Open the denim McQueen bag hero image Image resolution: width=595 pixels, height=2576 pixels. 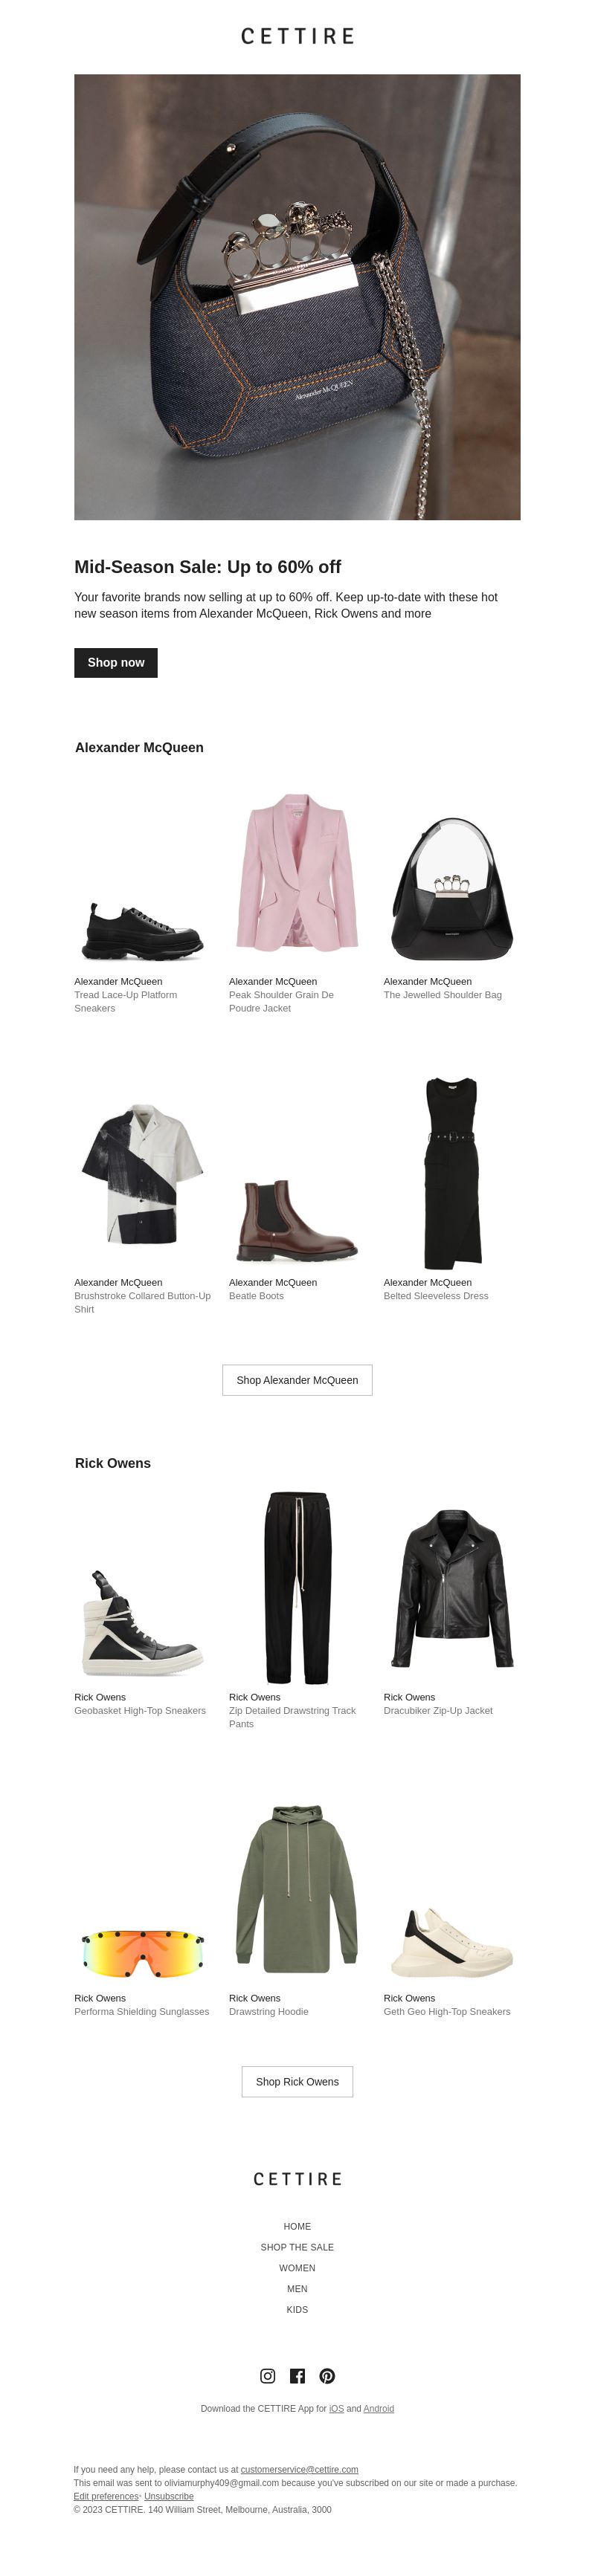click(297, 297)
